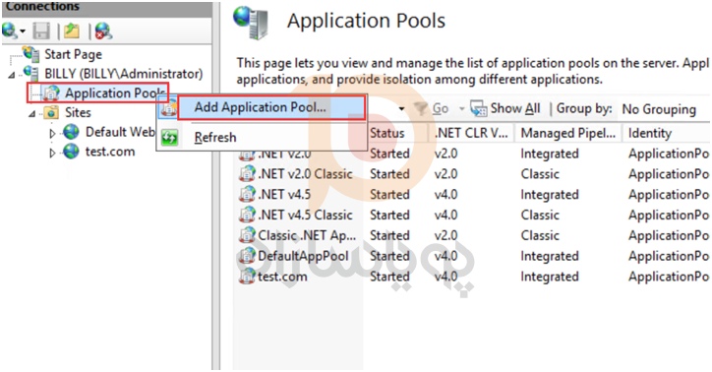
Task: Select Start Page in Connections tree
Action: pos(73,54)
